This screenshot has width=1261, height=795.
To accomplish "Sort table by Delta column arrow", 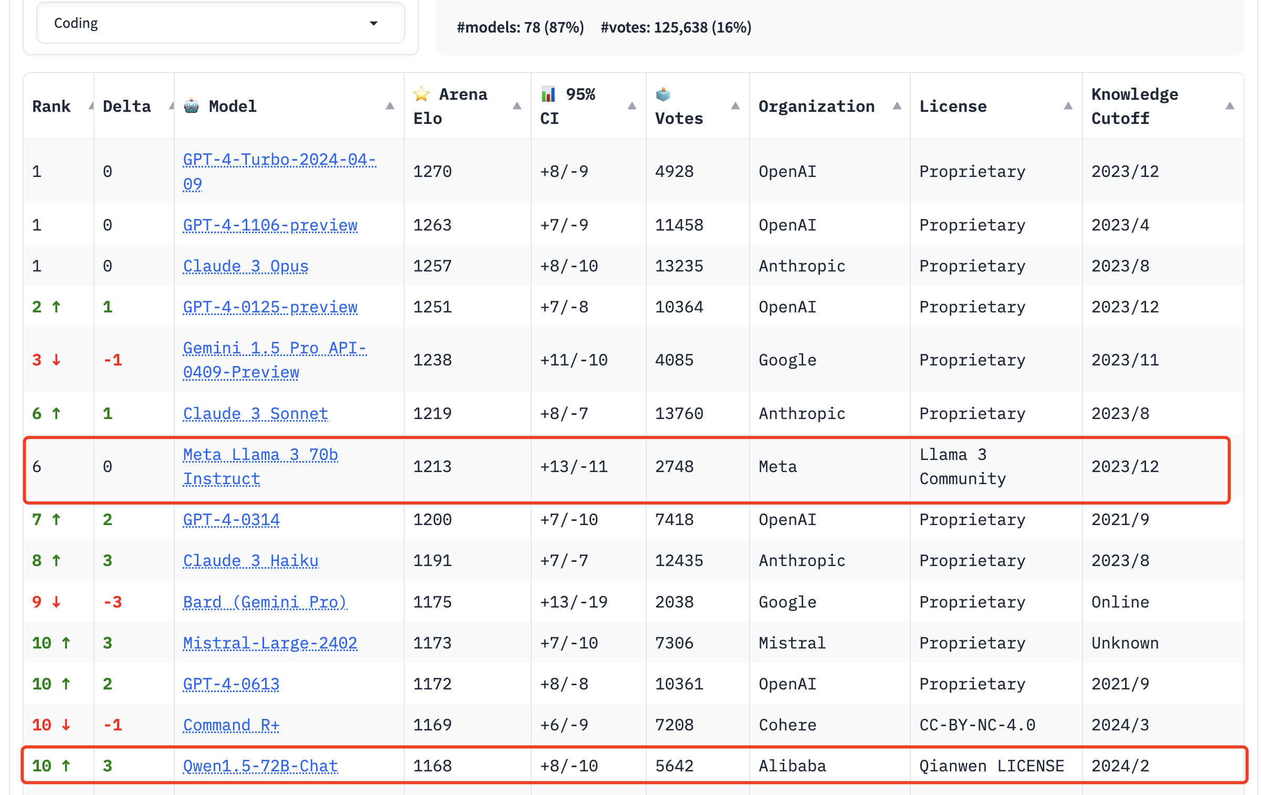I will [x=171, y=106].
